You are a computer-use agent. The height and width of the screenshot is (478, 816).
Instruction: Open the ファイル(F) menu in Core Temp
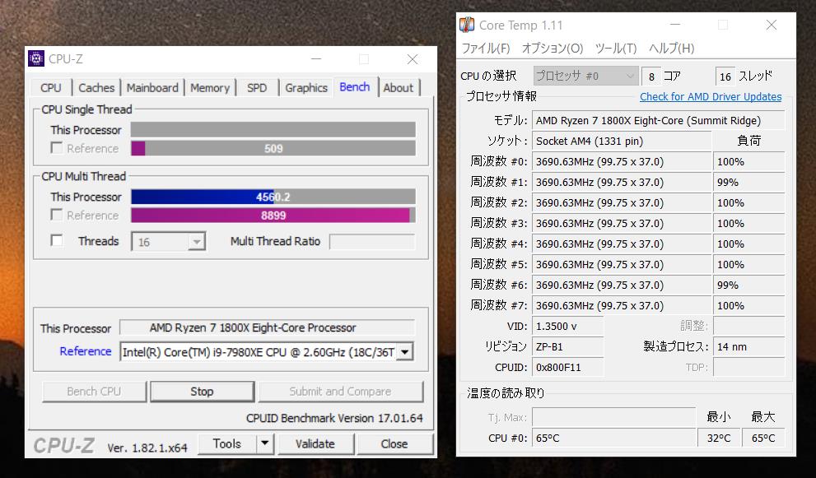tap(486, 49)
